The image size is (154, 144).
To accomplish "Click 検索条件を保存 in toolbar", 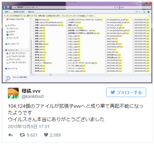I will [x=19, y=12].
